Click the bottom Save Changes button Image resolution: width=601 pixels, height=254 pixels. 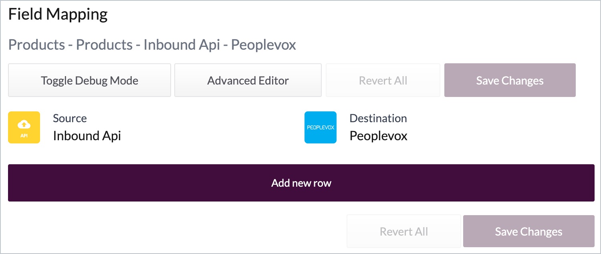coord(529,232)
